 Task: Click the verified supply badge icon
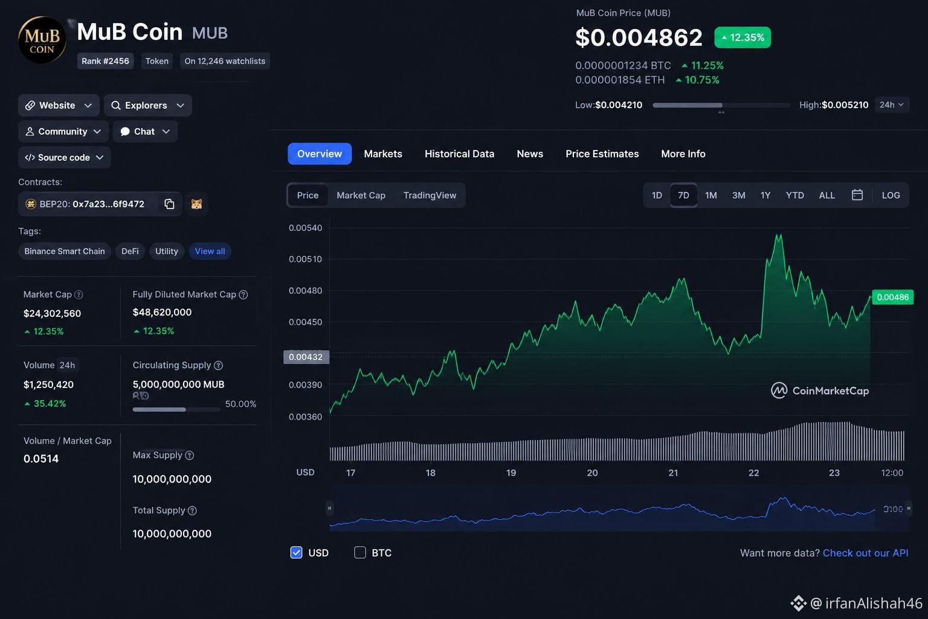point(141,395)
